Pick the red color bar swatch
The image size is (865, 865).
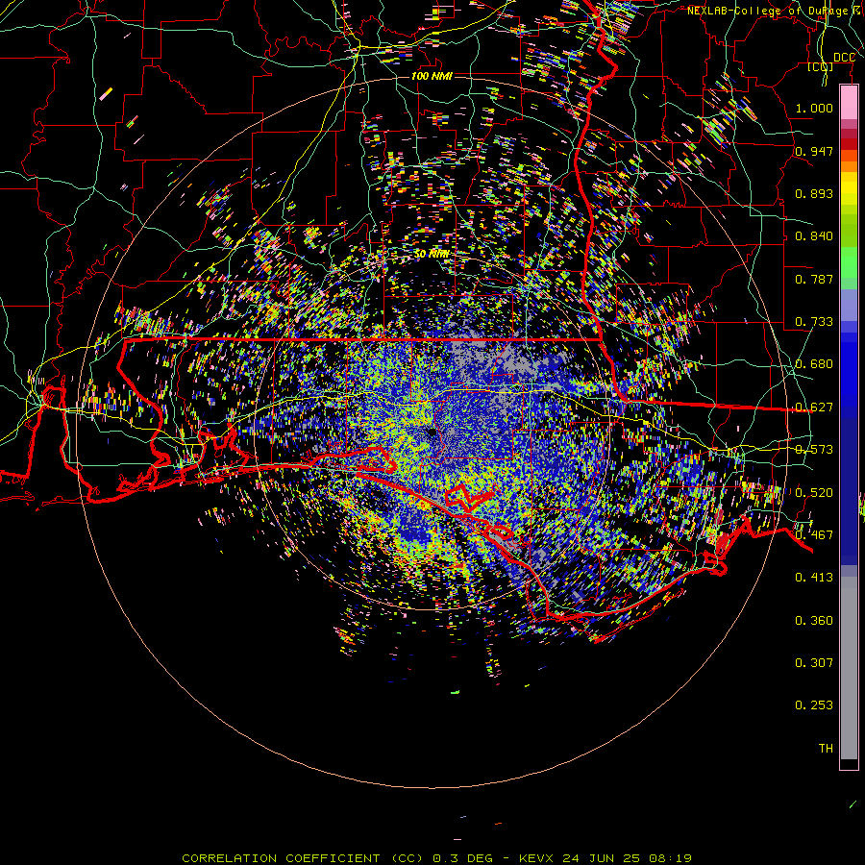tap(849, 144)
